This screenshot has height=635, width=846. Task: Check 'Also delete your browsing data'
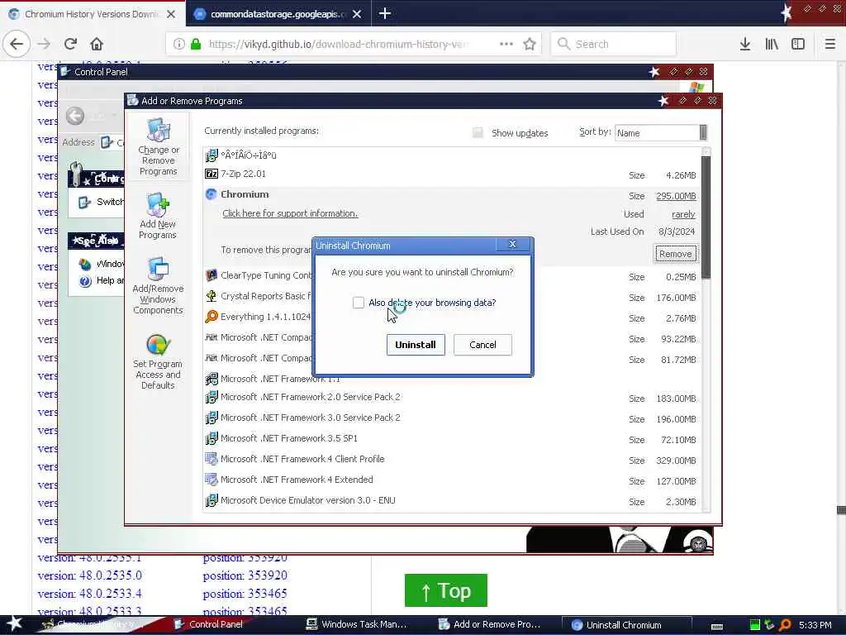tap(359, 303)
